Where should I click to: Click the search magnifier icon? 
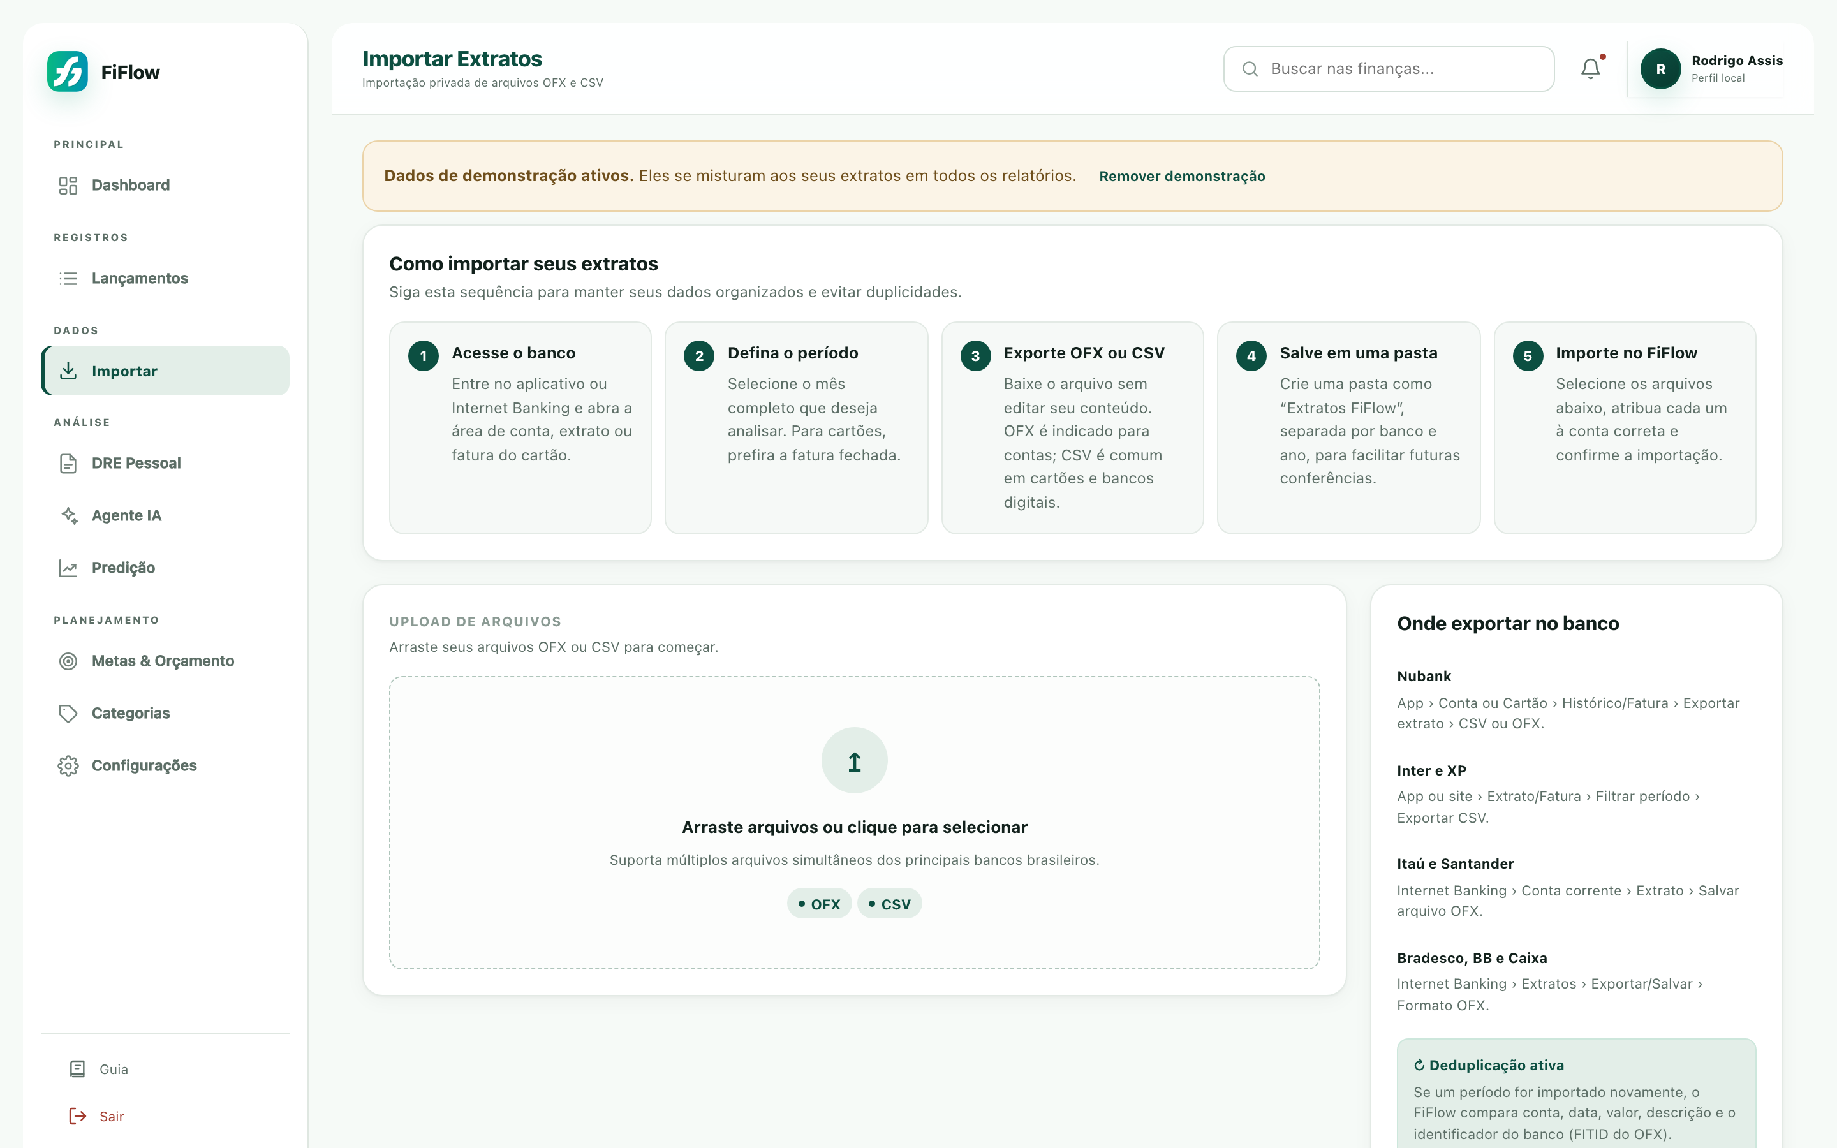[1250, 69]
